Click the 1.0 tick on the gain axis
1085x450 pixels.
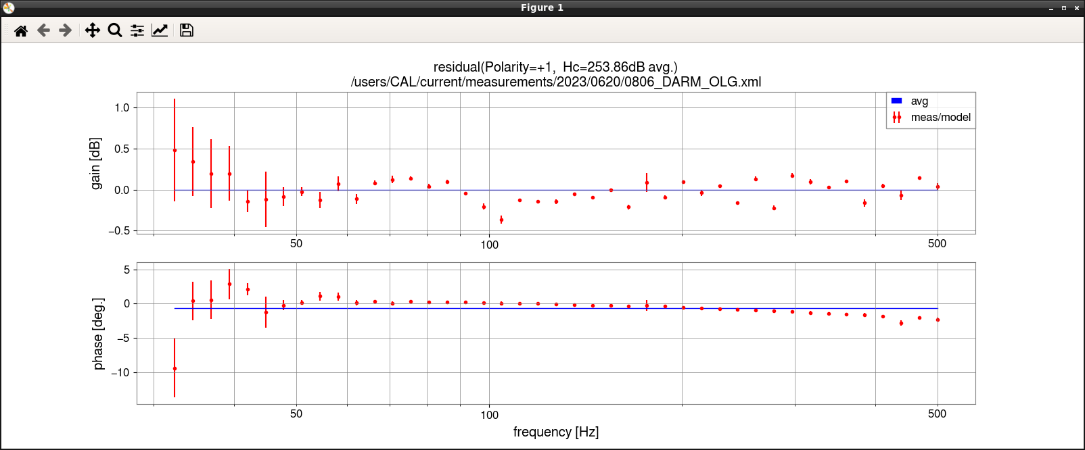122,107
